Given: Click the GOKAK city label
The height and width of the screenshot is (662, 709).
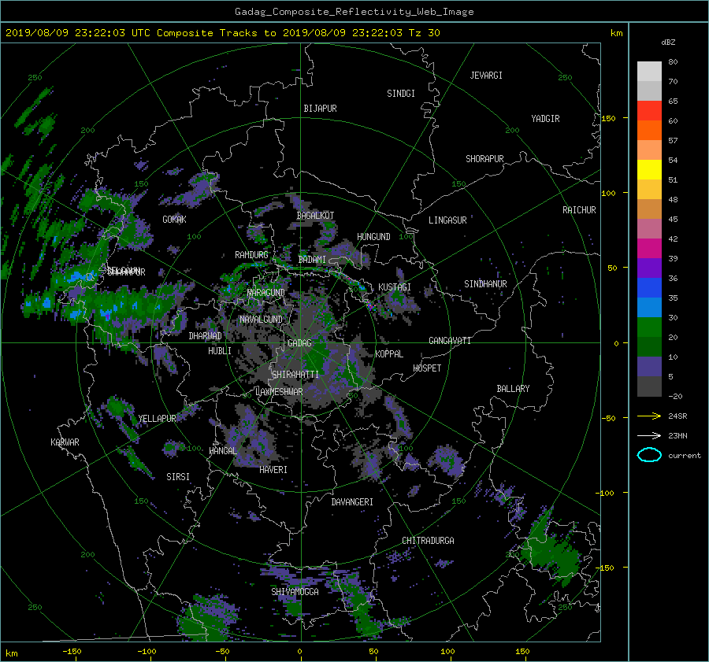Looking at the screenshot, I should 174,220.
